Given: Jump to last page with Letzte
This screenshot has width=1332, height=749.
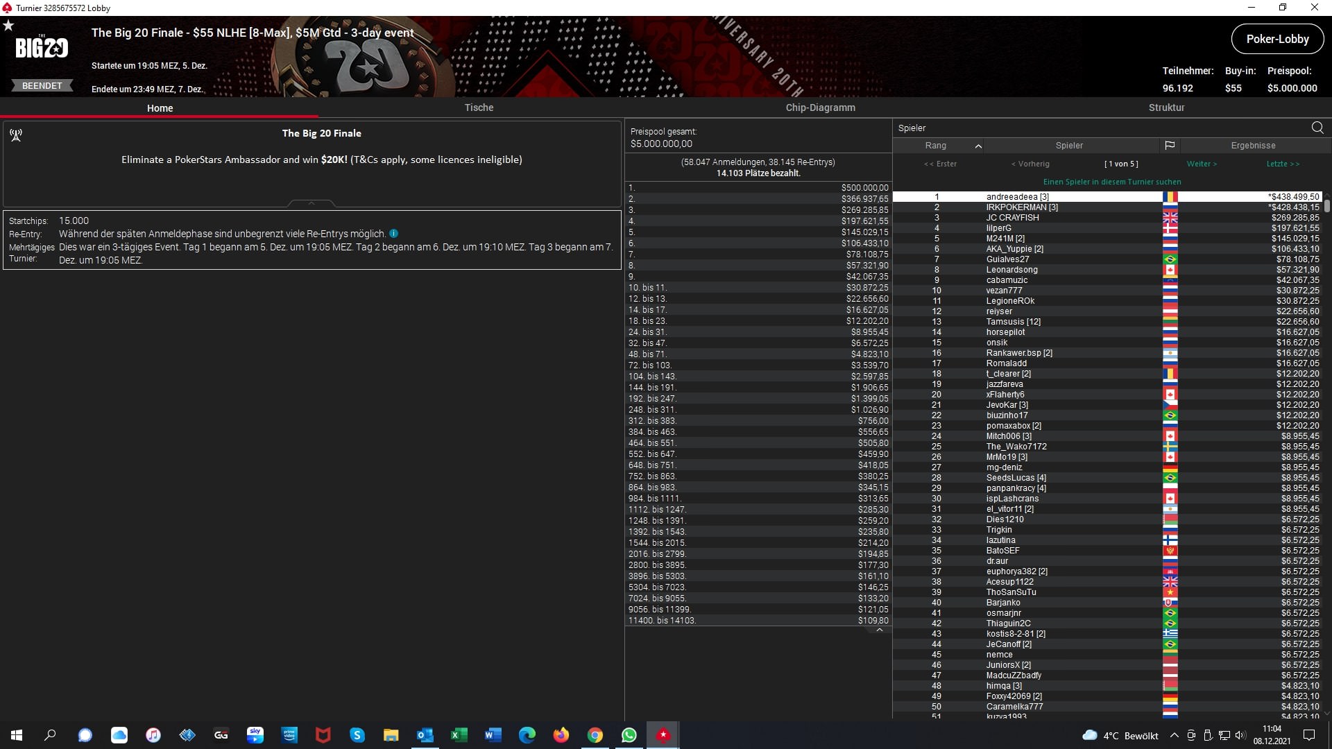Looking at the screenshot, I should click(x=1282, y=164).
